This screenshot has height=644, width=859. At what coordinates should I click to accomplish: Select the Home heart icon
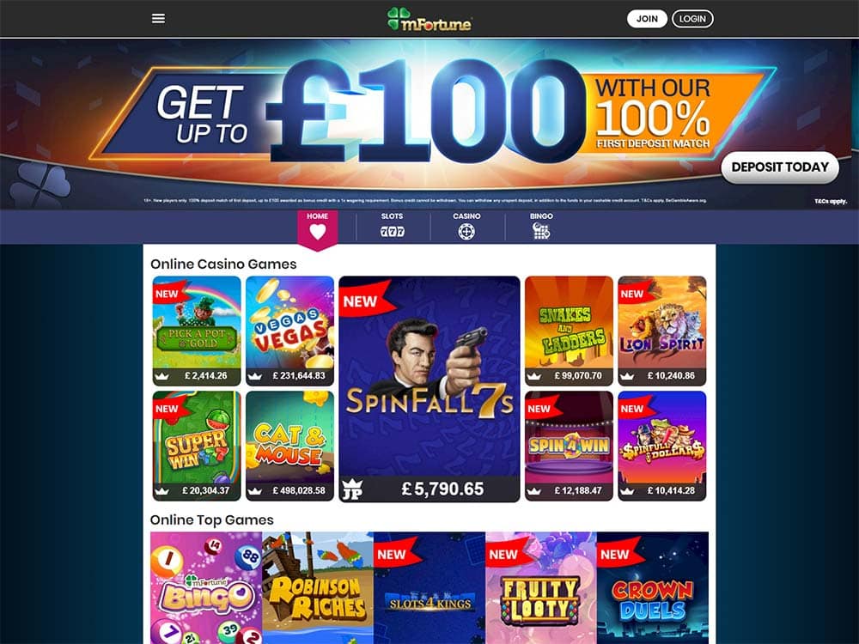coord(317,232)
